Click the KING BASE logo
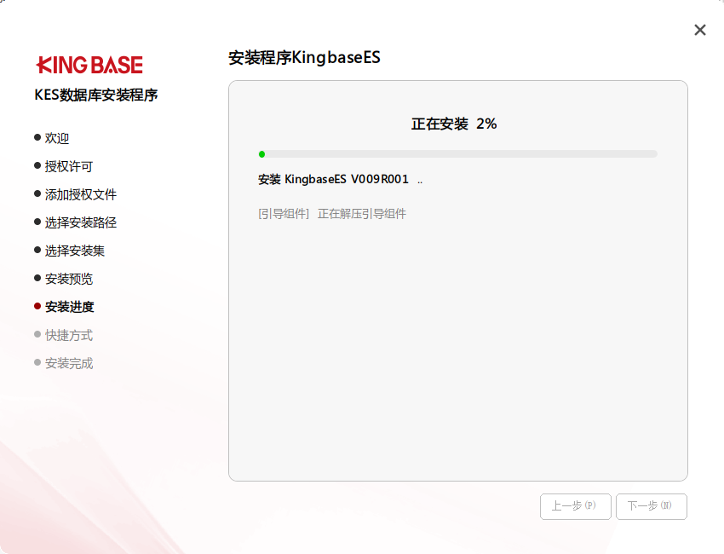Screen dimensions: 724x554 pyautogui.click(x=89, y=65)
